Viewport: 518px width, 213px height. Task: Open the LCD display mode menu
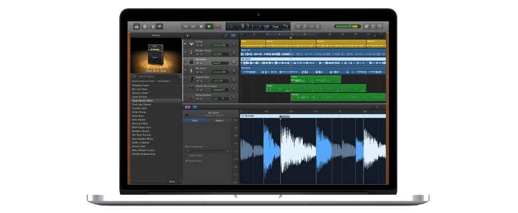coord(231,26)
